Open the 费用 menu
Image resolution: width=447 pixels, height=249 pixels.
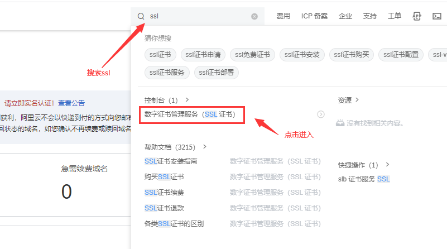pos(283,16)
